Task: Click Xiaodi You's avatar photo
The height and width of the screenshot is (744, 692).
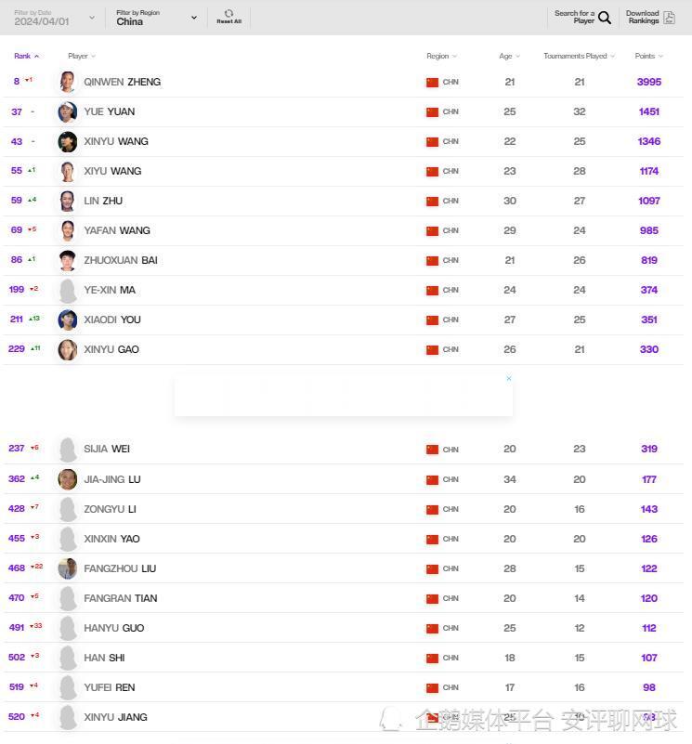Action: click(x=67, y=320)
